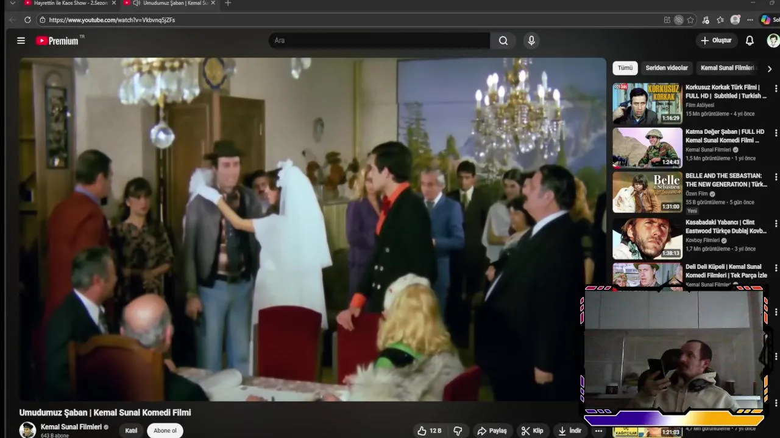Open the Copilot sidebar icon
The image size is (780, 438).
point(765,20)
